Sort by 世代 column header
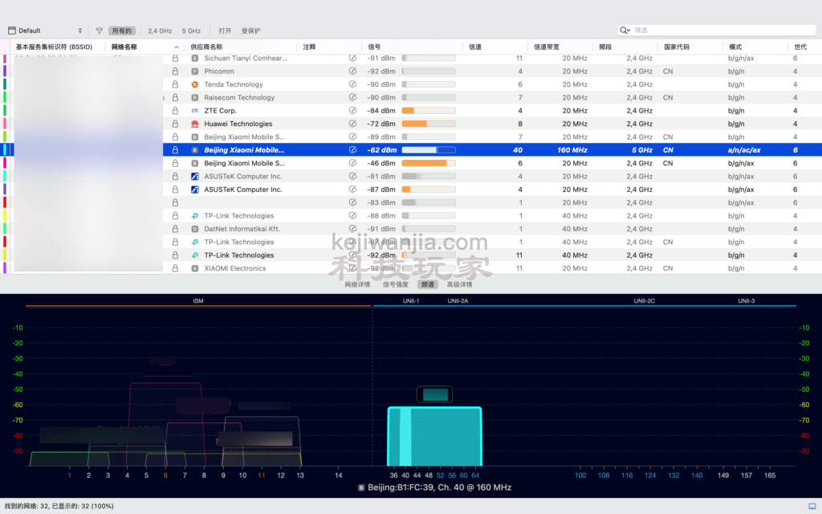 click(800, 47)
